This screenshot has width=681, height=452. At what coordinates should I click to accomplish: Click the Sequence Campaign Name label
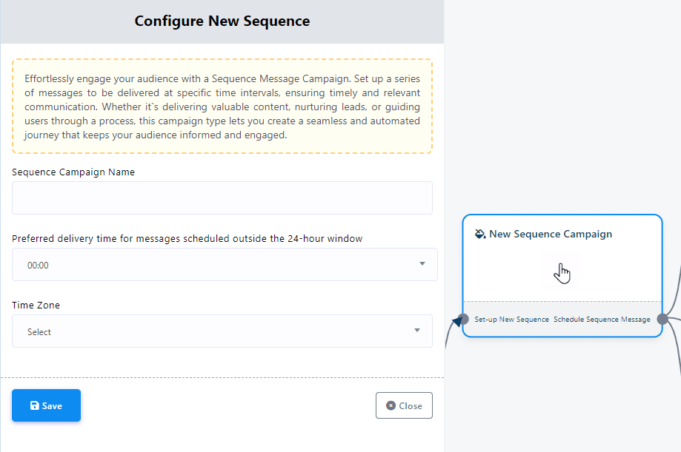pyautogui.click(x=73, y=172)
